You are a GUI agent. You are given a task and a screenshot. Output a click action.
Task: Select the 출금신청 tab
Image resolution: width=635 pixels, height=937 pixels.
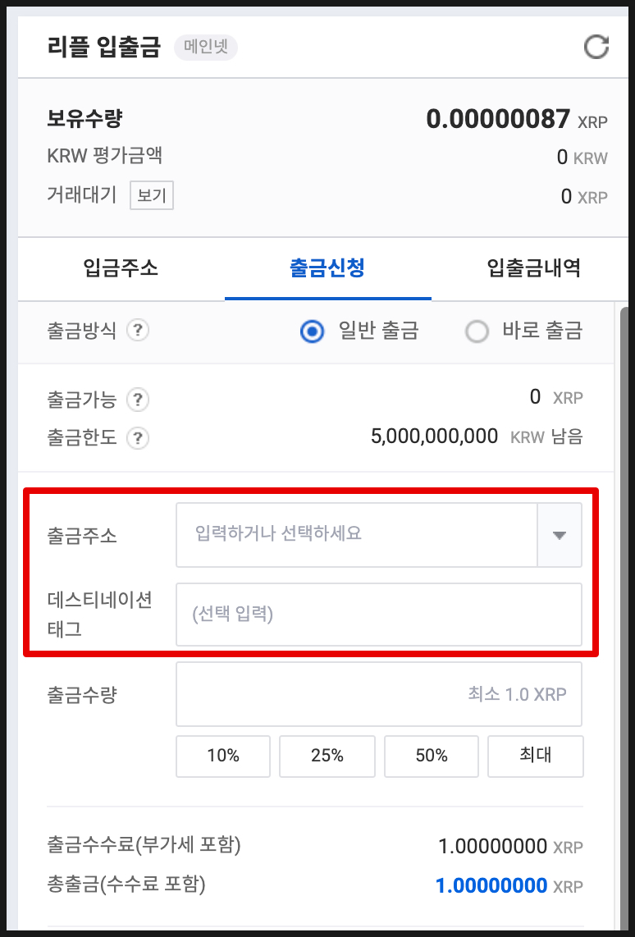tap(327, 268)
